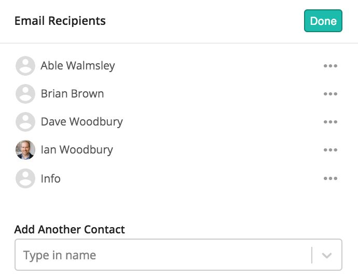
Task: Select the Ian Woodbury recipient name
Action: point(77,150)
